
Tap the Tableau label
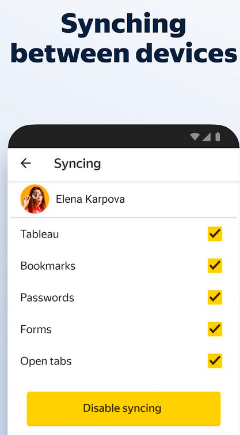40,234
